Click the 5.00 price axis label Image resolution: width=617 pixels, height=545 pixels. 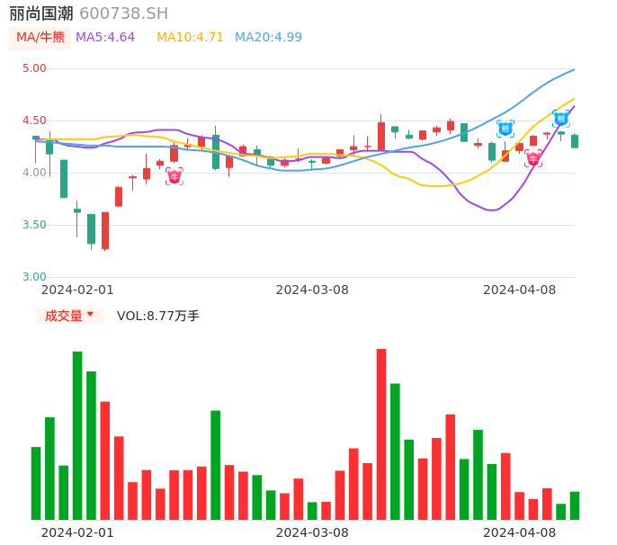34,68
